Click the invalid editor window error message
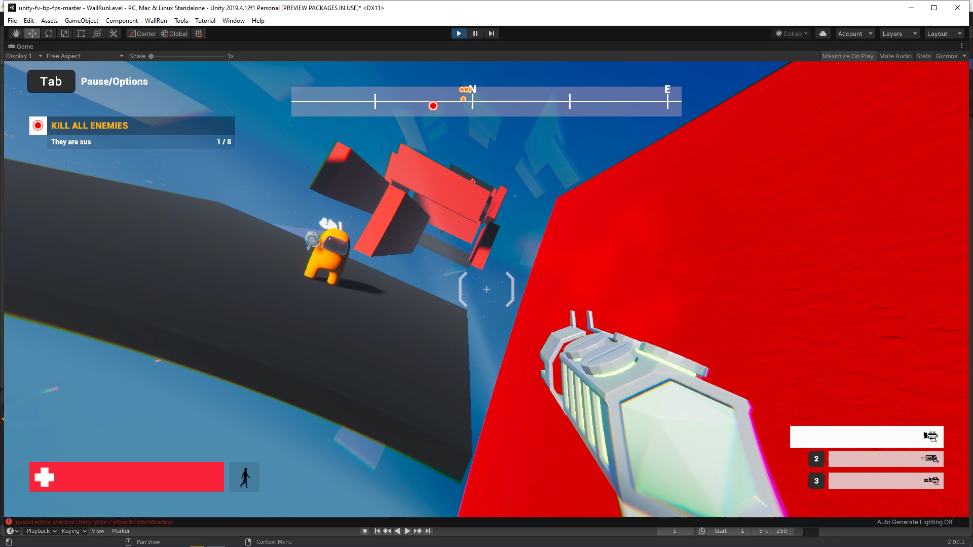The image size is (973, 547). tap(93, 522)
